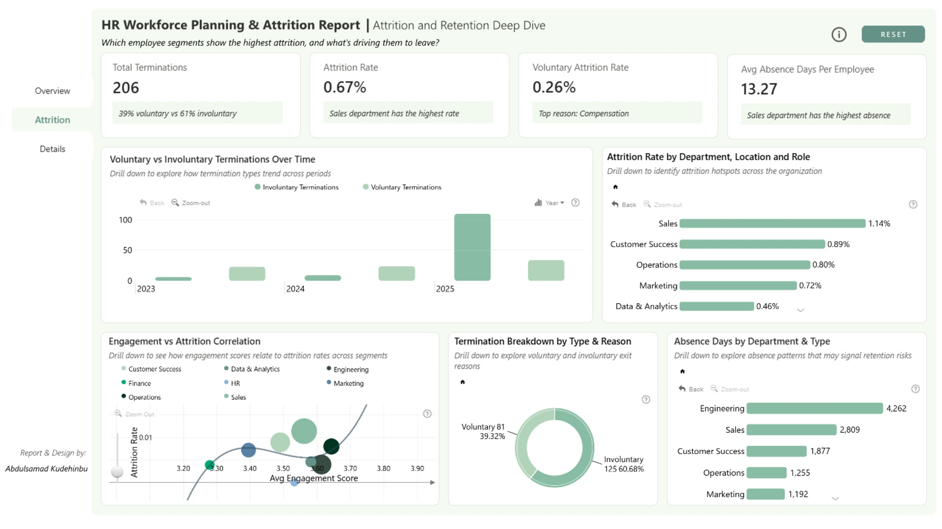
Task: Expand more departments chevron under Marketing absence
Action: click(836, 499)
